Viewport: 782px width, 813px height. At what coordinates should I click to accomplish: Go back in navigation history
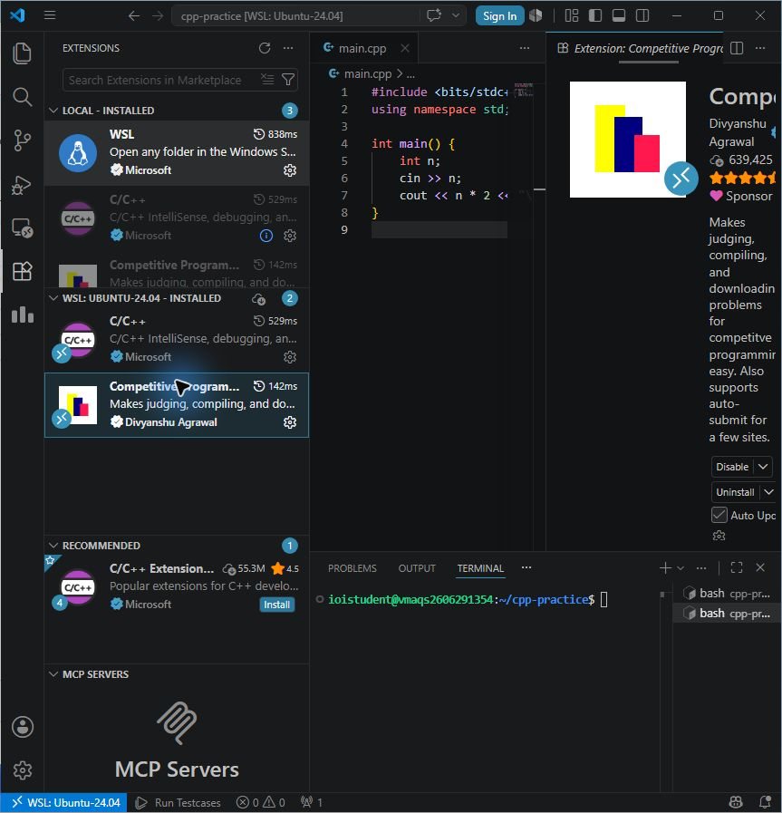pyautogui.click(x=134, y=16)
